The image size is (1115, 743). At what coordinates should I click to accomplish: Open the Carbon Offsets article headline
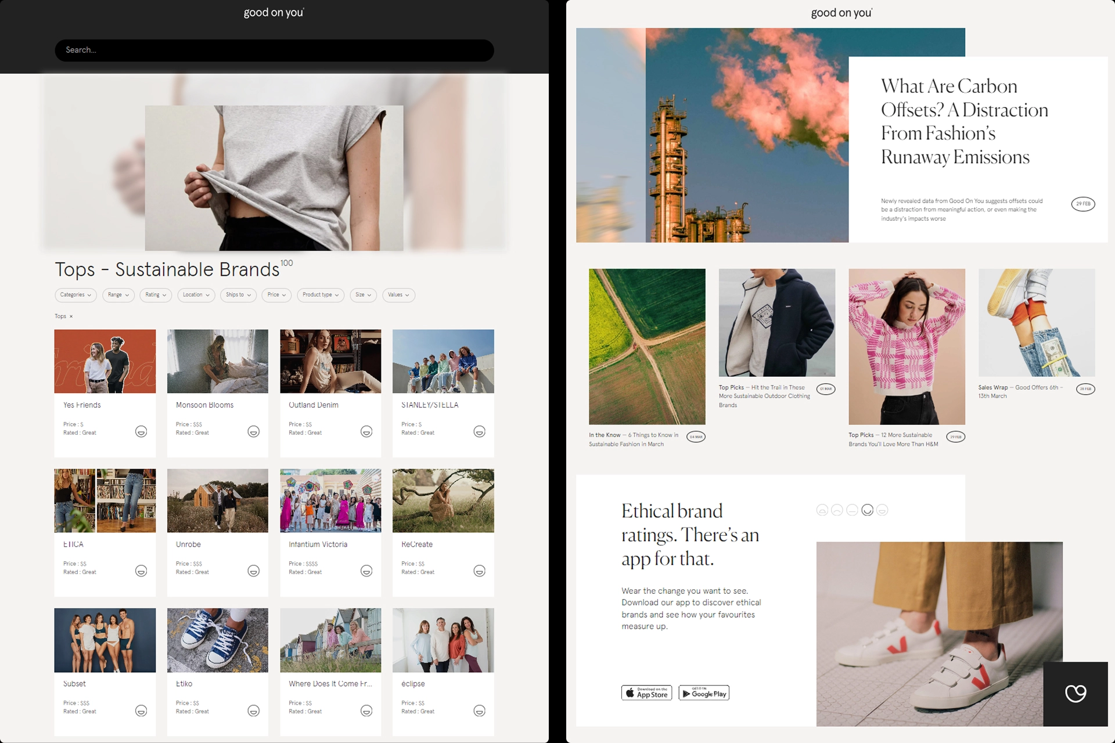965,122
